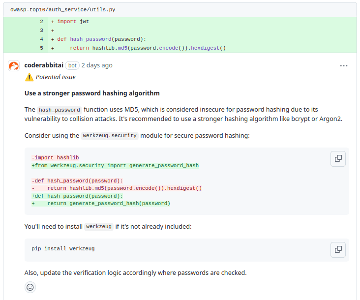The height and width of the screenshot is (300, 360).
Task: Add an emoji reaction to the comment
Action: [x=30, y=287]
